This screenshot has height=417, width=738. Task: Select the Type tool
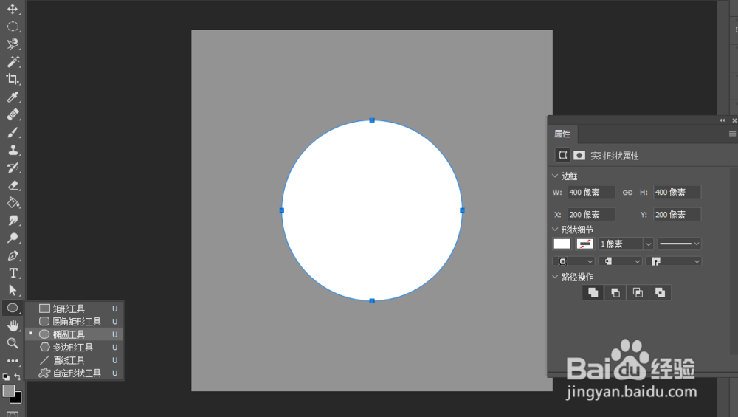(x=13, y=273)
